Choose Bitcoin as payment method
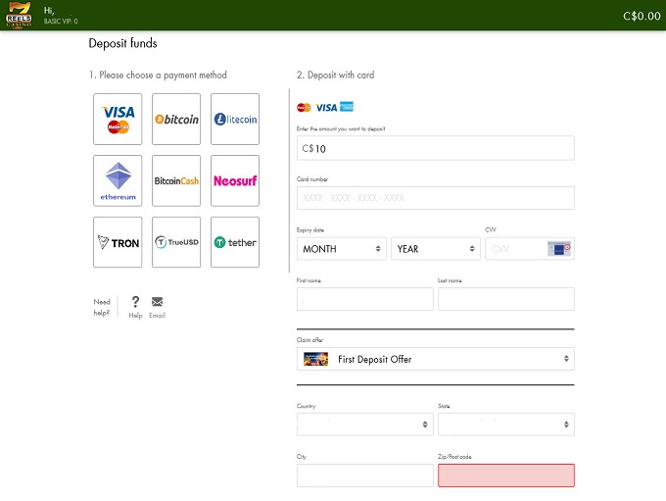The width and height of the screenshot is (666, 501). tap(176, 119)
